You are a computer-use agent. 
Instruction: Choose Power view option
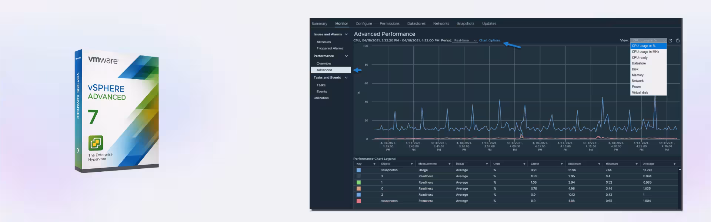pos(648,87)
